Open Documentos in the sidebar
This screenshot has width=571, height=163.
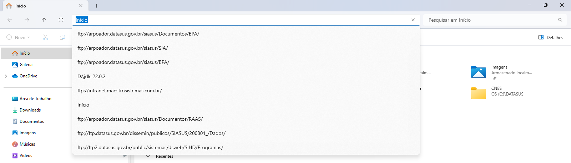[x=32, y=121]
